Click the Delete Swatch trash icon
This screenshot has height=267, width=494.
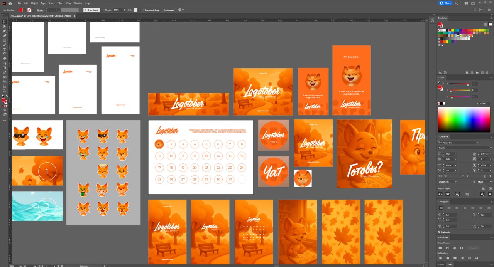pyautogui.click(x=487, y=72)
